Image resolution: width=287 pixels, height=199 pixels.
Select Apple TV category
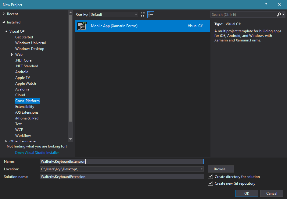point(23,78)
